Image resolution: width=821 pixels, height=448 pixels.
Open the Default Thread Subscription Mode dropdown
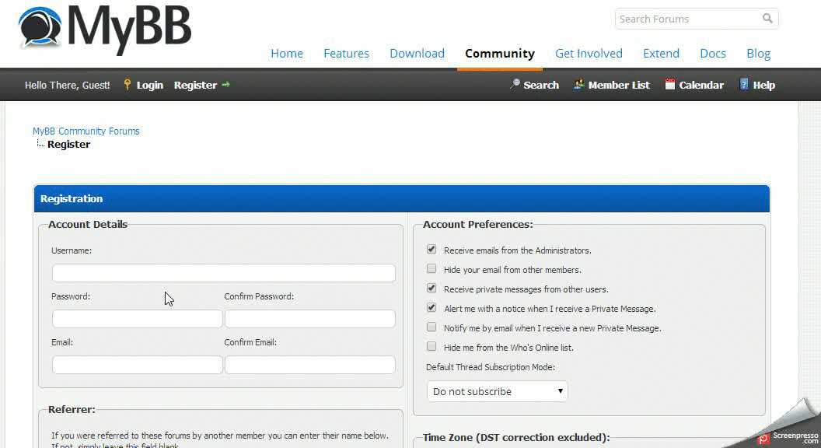(x=498, y=391)
